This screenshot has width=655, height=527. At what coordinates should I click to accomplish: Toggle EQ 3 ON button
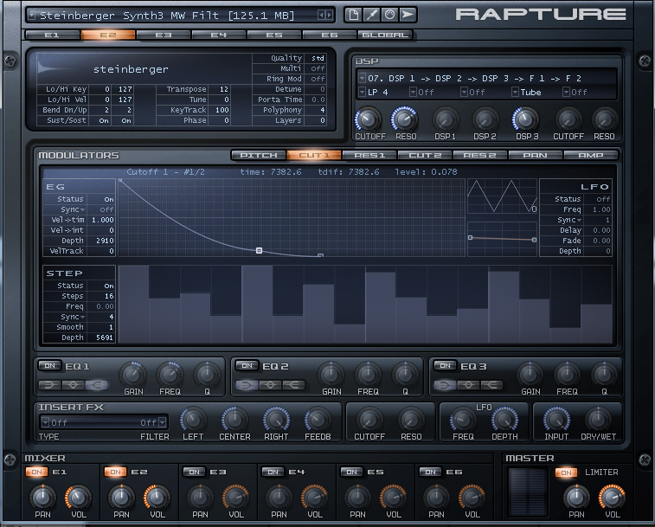click(x=445, y=366)
